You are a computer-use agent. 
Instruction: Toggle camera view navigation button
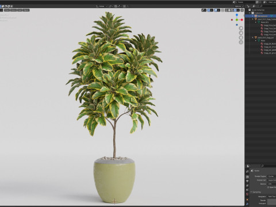click(241, 37)
